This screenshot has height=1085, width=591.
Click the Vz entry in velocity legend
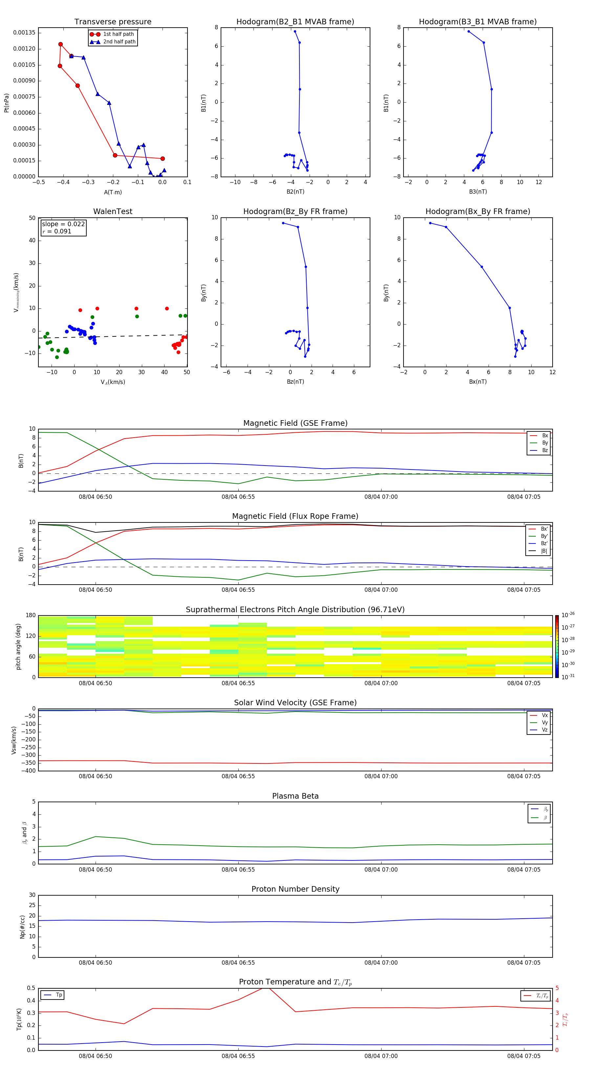coord(539,730)
